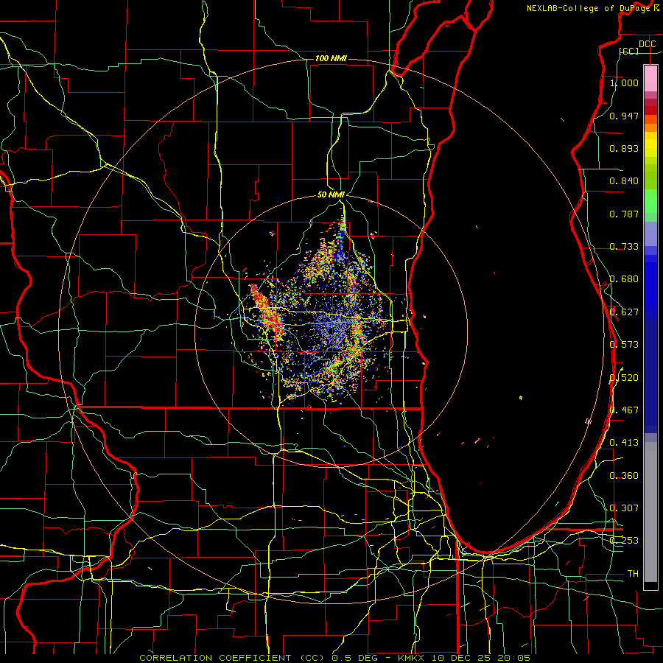This screenshot has width=663, height=663.
Task: Click the 100 NMI range ring label
Action: coord(331,58)
